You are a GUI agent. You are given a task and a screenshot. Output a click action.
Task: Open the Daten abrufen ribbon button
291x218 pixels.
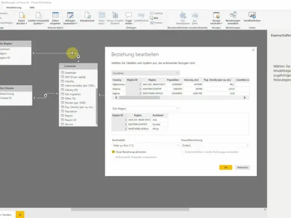pyautogui.click(x=22, y=18)
